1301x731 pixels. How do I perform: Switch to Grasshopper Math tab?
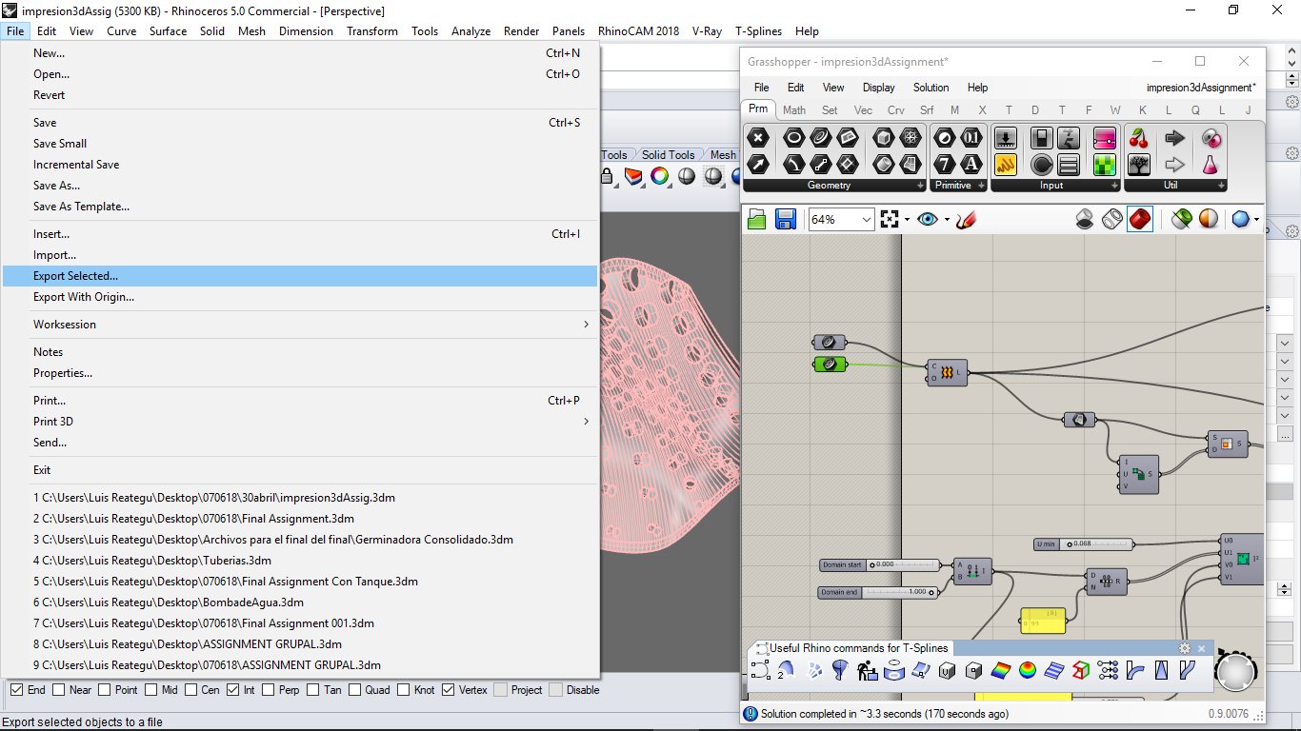[794, 110]
